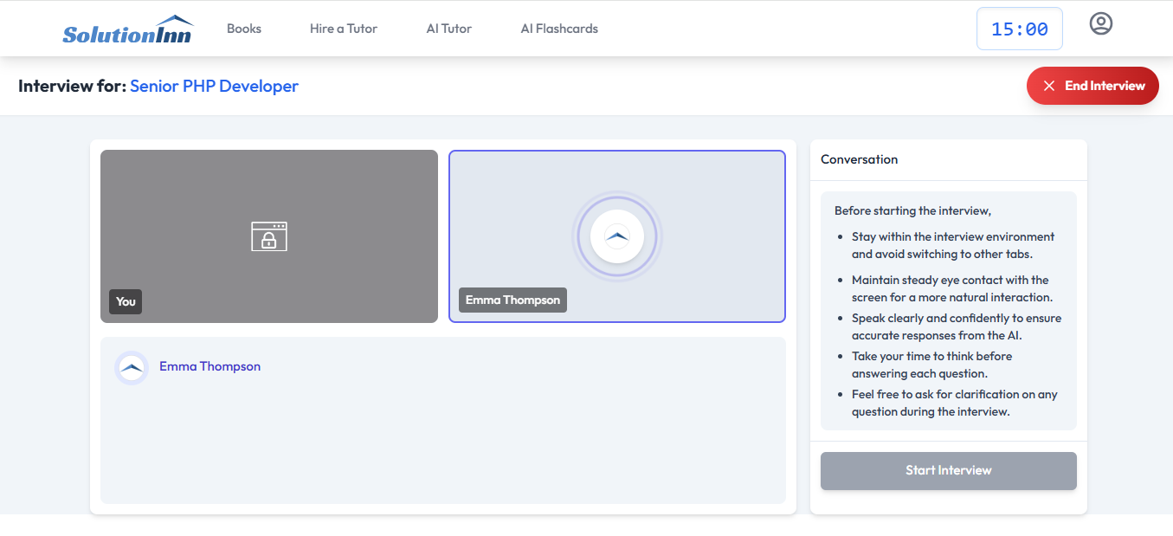Click the Emma Thompson label in video tile
Screen dimensions: 1173x536
pos(512,300)
